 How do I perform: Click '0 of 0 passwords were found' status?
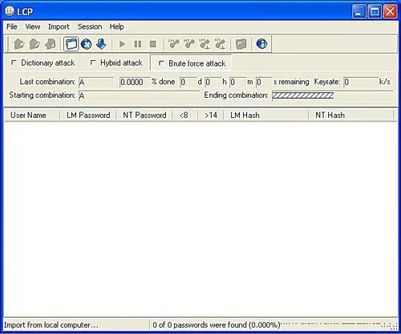coord(216,325)
